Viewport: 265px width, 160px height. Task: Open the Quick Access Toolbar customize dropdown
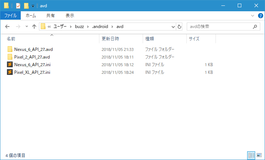[33, 6]
